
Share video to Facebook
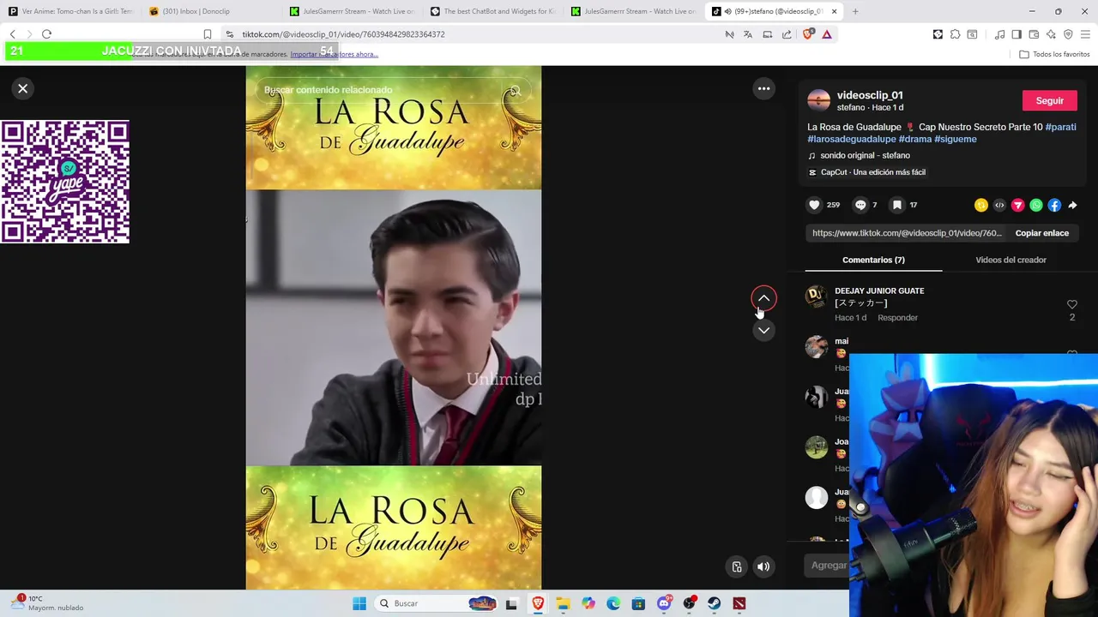pos(1054,205)
